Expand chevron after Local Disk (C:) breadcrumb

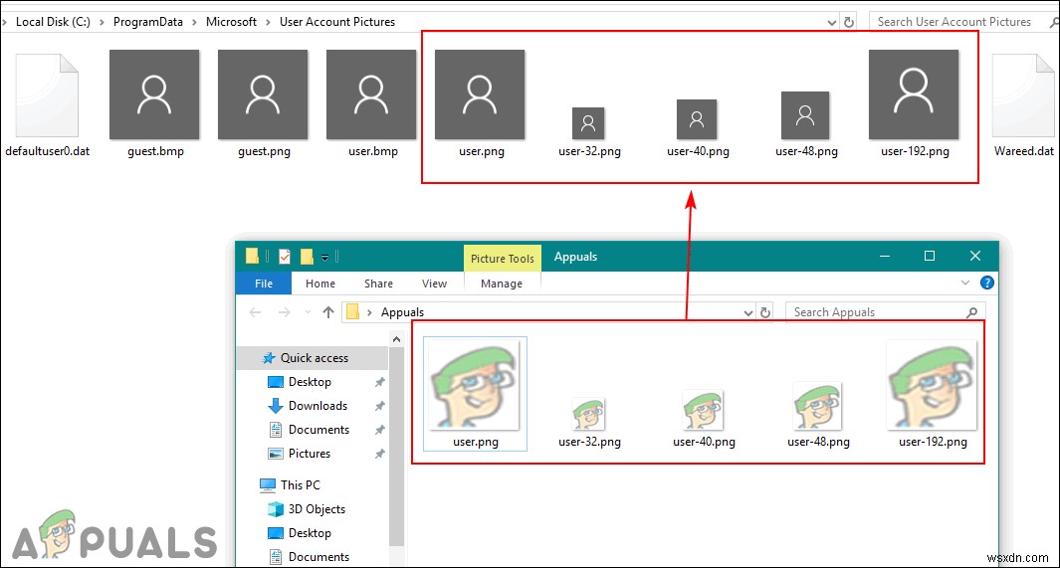click(x=102, y=22)
